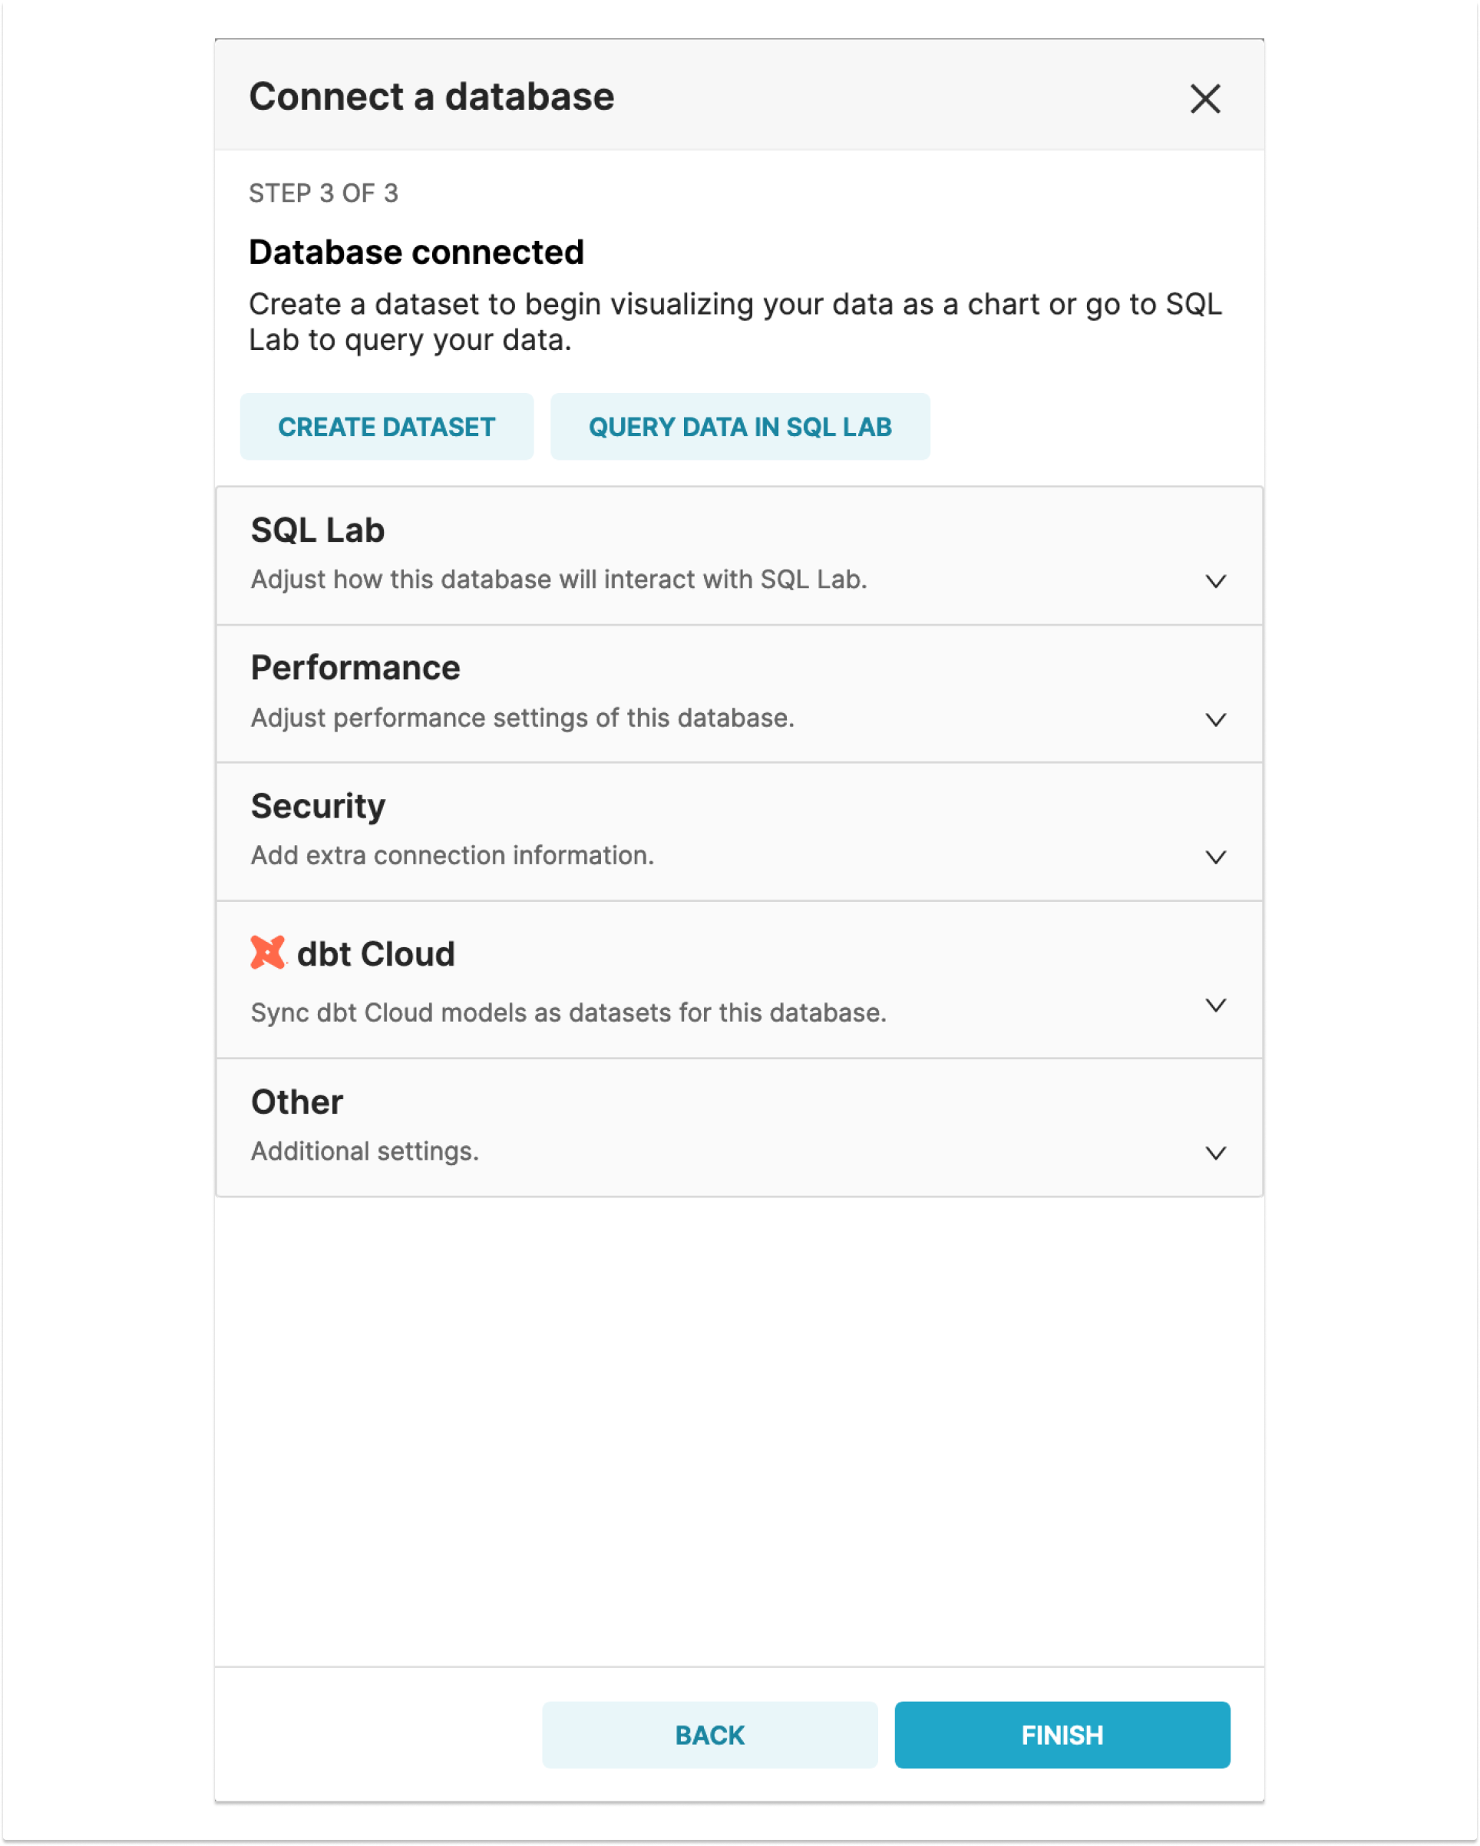The width and height of the screenshot is (1480, 1846).
Task: Click the Performance section heading
Action: point(355,668)
